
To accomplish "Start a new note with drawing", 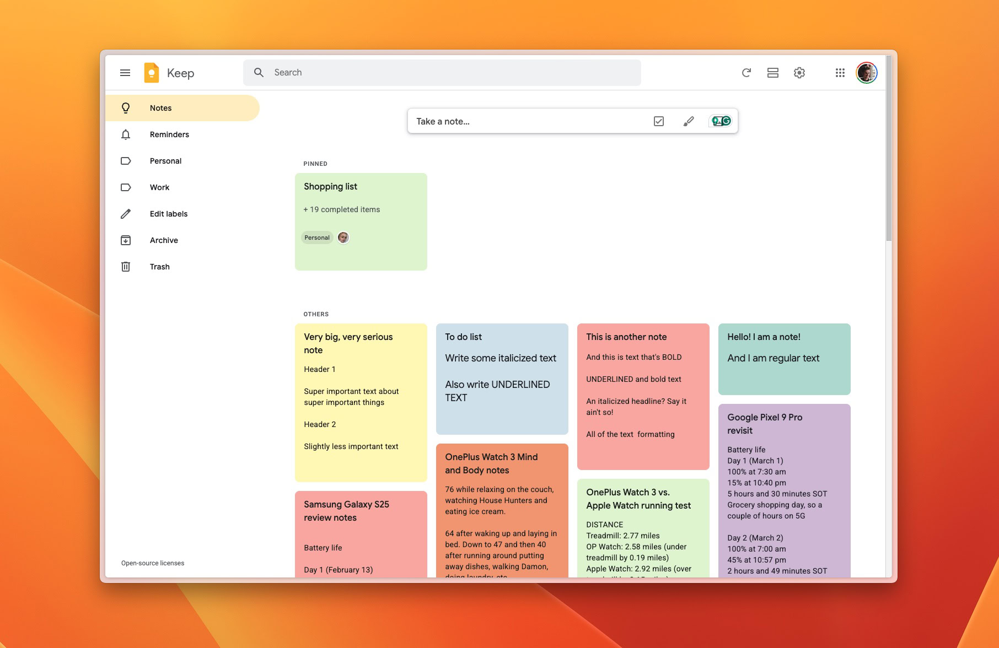I will click(x=688, y=121).
